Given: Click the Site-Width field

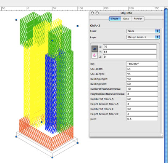Looking at the screenshot, I should pyautogui.click(x=142, y=69).
